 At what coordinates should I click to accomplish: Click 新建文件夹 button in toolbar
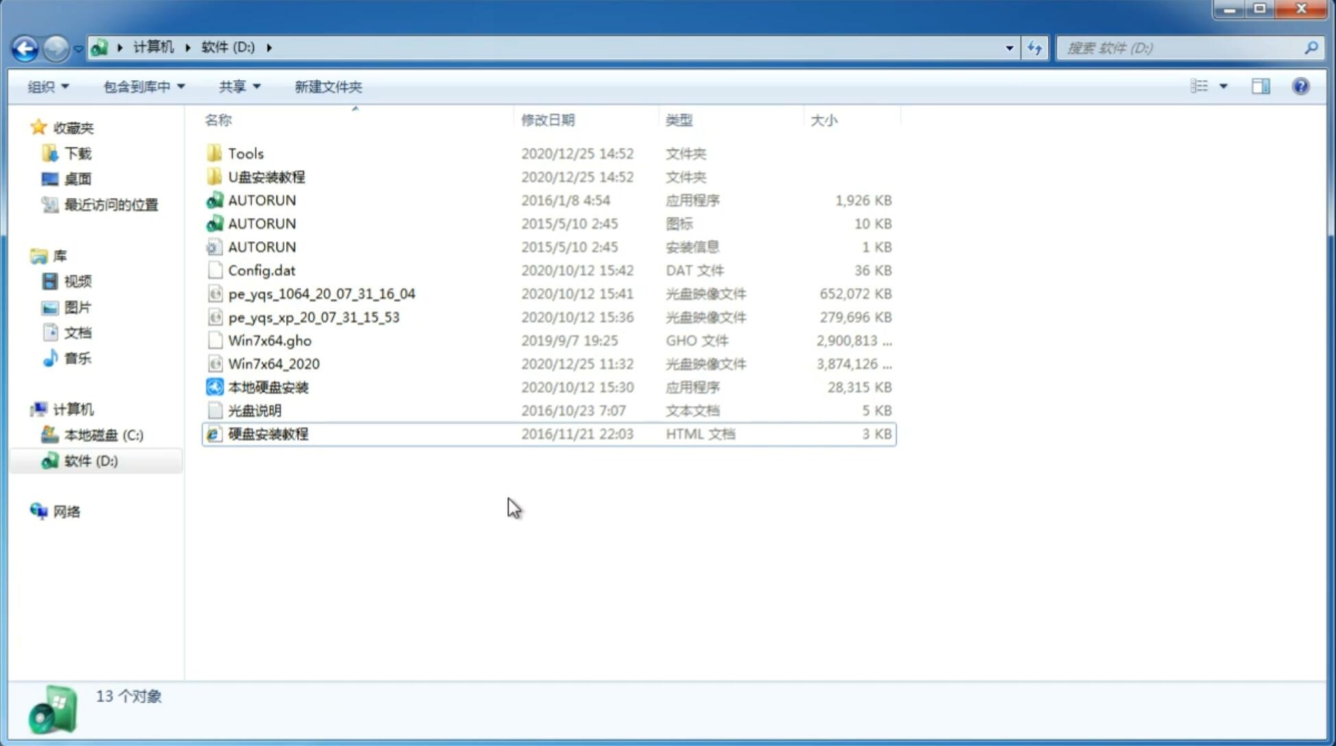[x=327, y=86]
